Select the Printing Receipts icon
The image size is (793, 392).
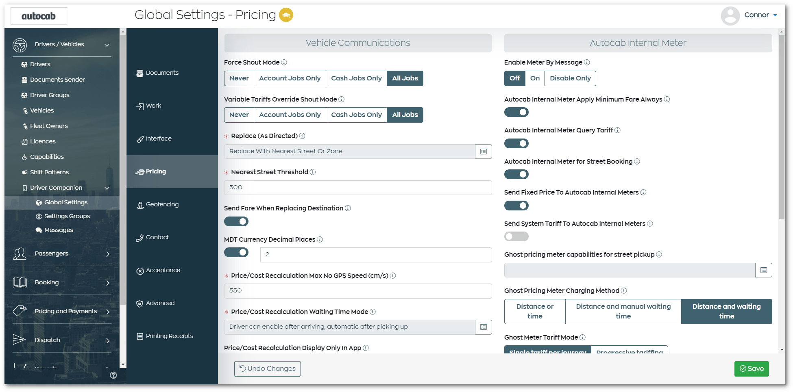pyautogui.click(x=140, y=336)
